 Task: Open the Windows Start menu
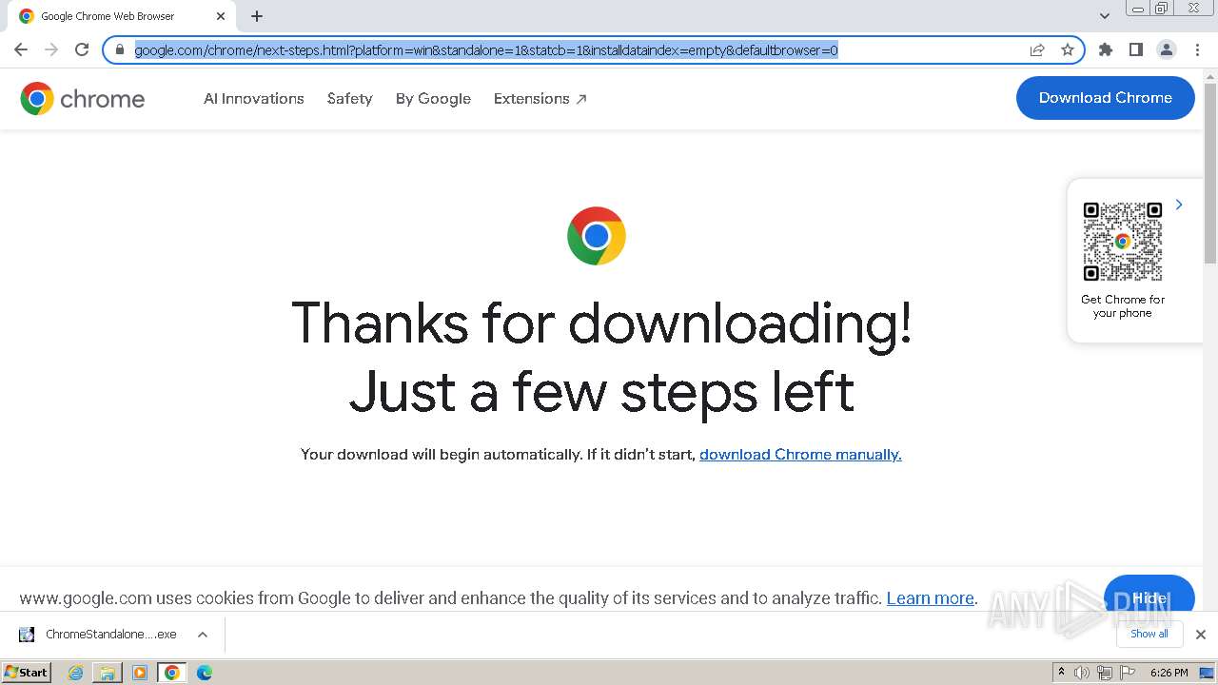coord(27,673)
